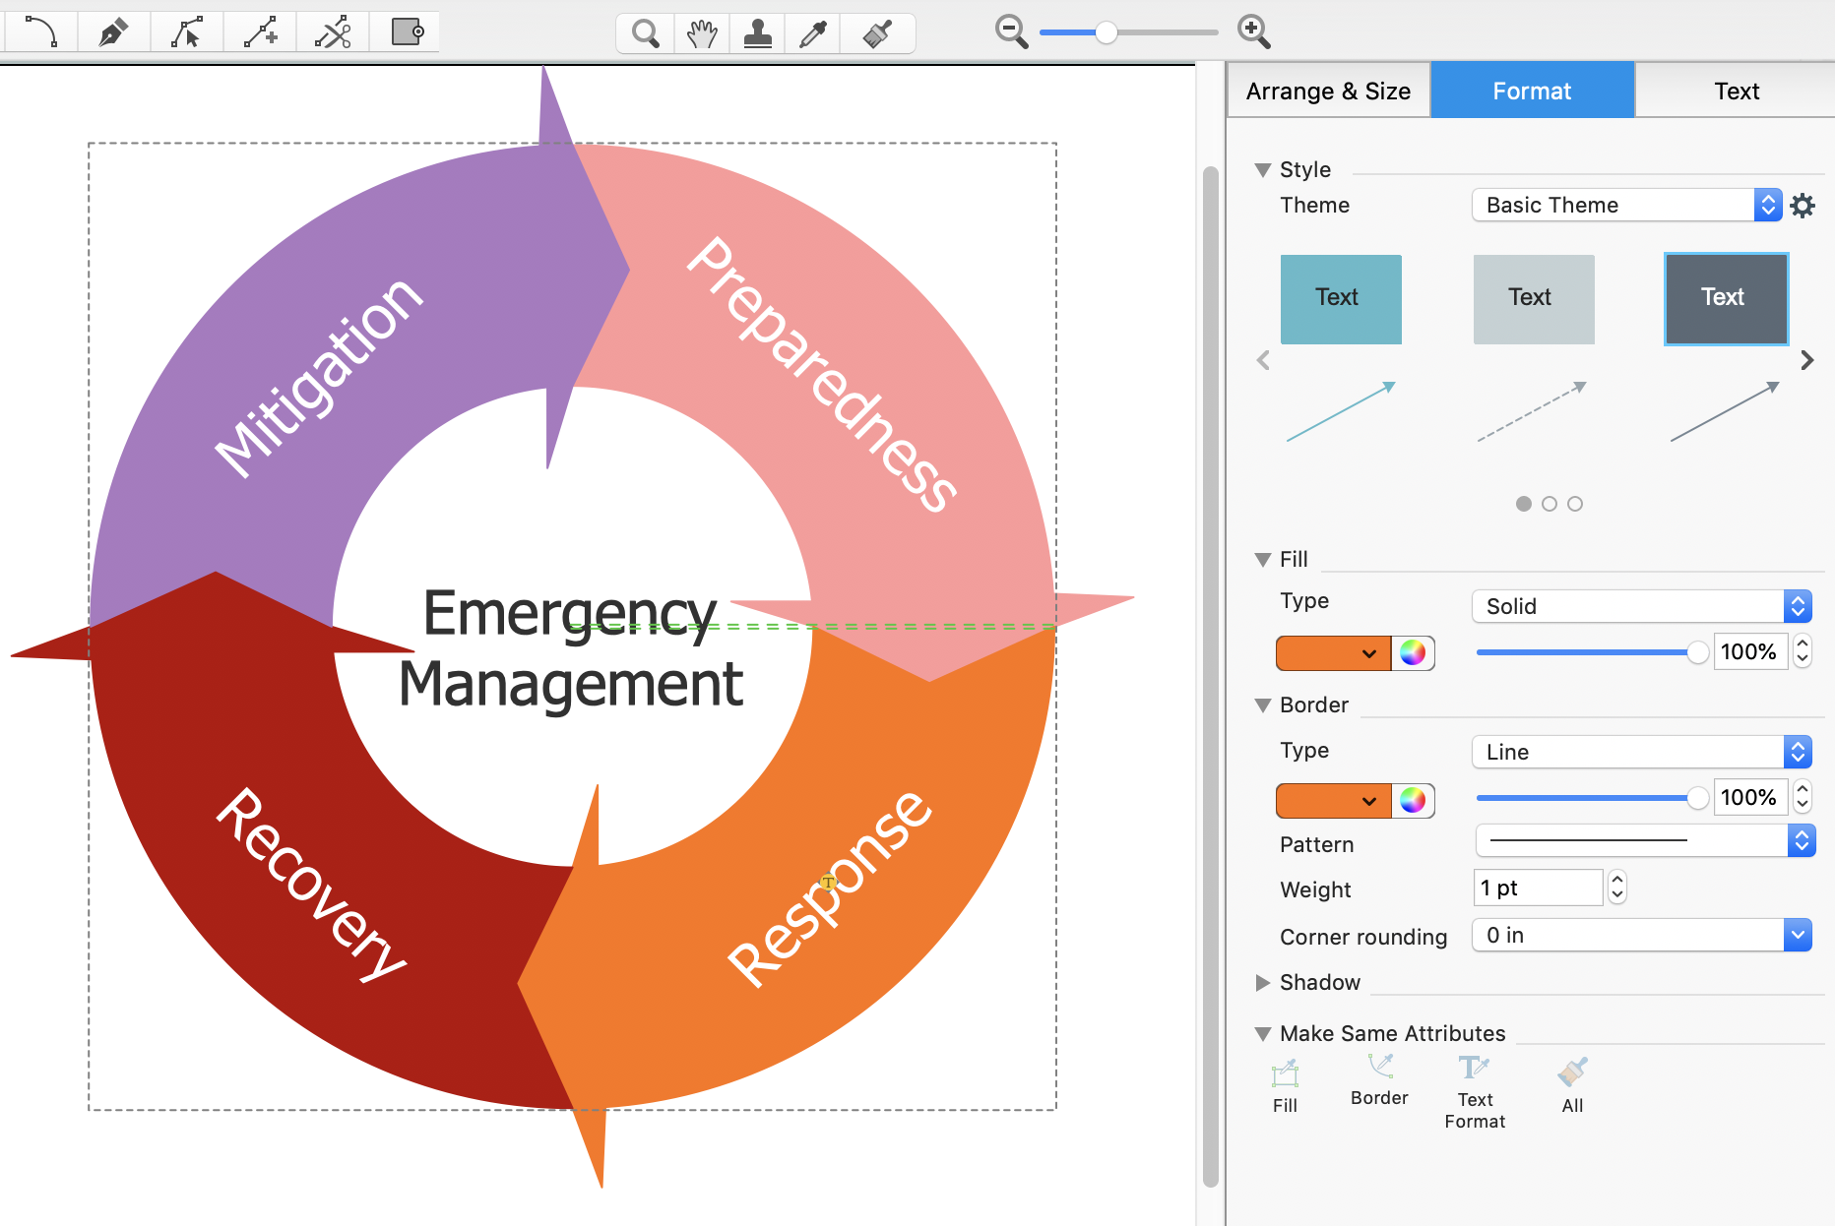
Task: Collapse Make Same Attributes section
Action: pyautogui.click(x=1263, y=1034)
